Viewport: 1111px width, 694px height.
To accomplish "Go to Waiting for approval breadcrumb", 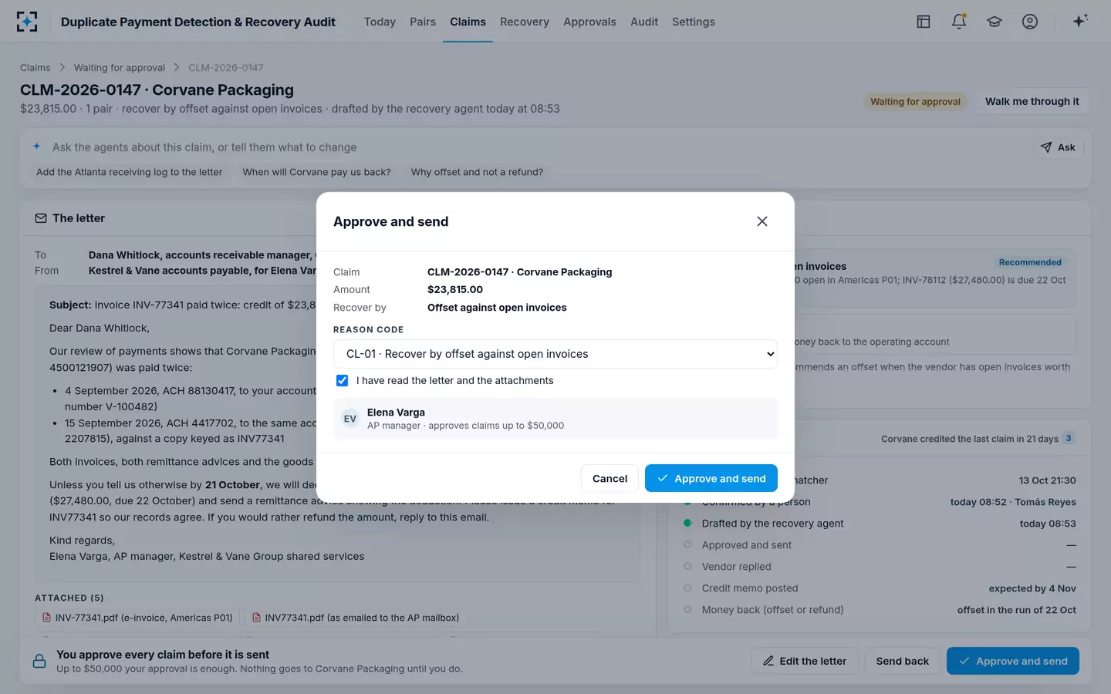I will click(120, 68).
